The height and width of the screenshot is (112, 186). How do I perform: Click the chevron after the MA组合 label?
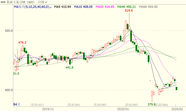pos(50,7)
